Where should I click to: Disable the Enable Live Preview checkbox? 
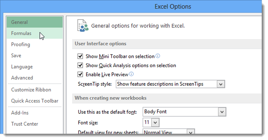pos(80,74)
